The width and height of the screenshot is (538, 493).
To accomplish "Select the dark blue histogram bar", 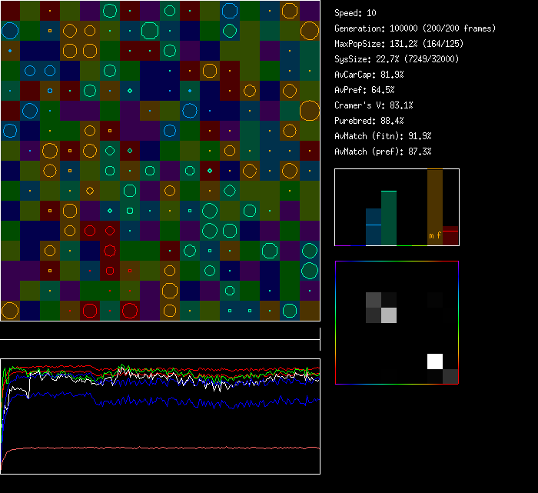I will pos(374,228).
